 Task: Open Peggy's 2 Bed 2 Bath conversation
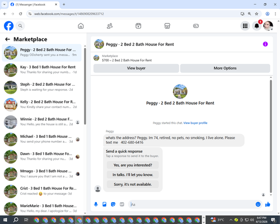coord(41,53)
